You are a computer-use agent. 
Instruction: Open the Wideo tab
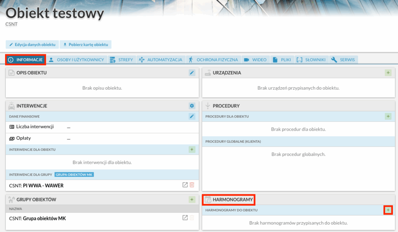[x=255, y=60]
